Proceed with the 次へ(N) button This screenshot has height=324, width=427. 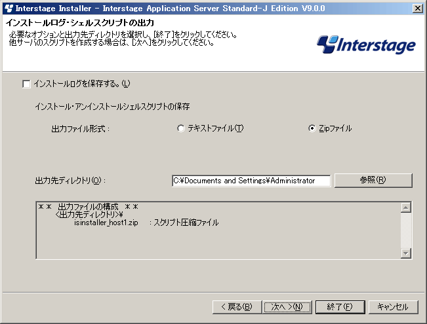(x=287, y=307)
